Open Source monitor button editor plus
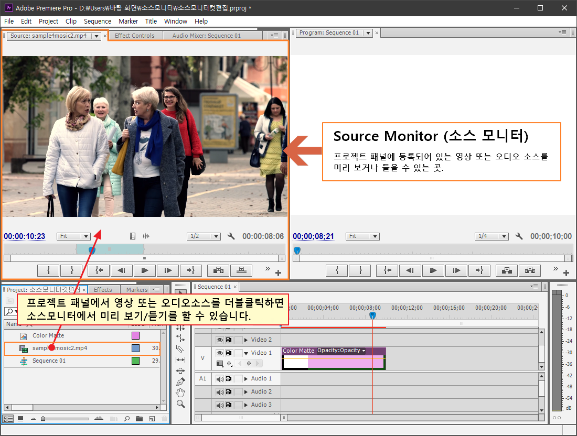 click(x=278, y=272)
